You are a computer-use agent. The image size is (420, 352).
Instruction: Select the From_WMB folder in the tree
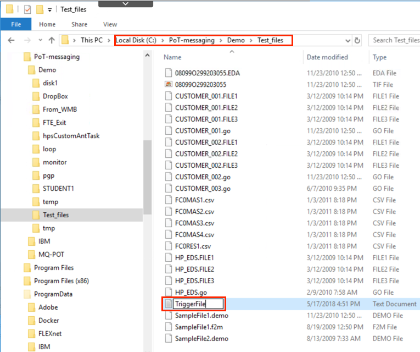60,109
